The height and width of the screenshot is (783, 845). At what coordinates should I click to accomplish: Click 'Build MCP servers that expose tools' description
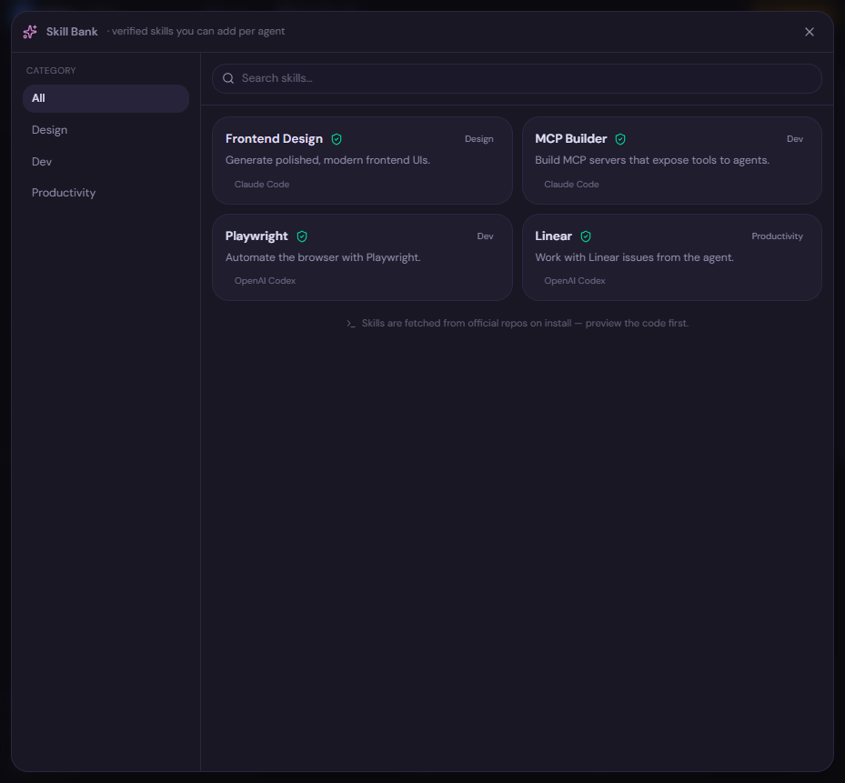pyautogui.click(x=651, y=160)
